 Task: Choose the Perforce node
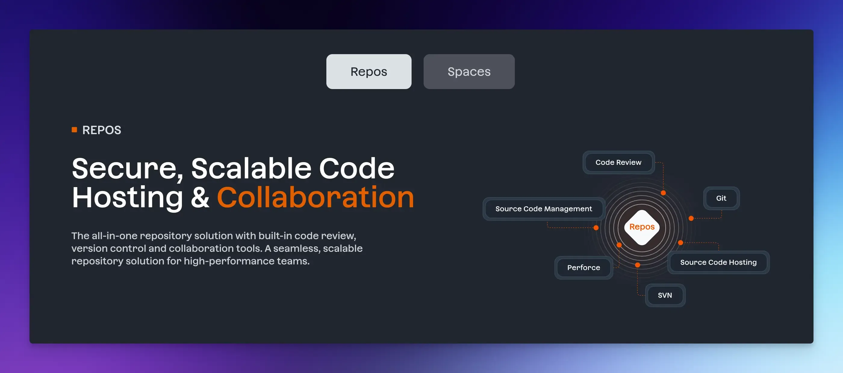(583, 268)
